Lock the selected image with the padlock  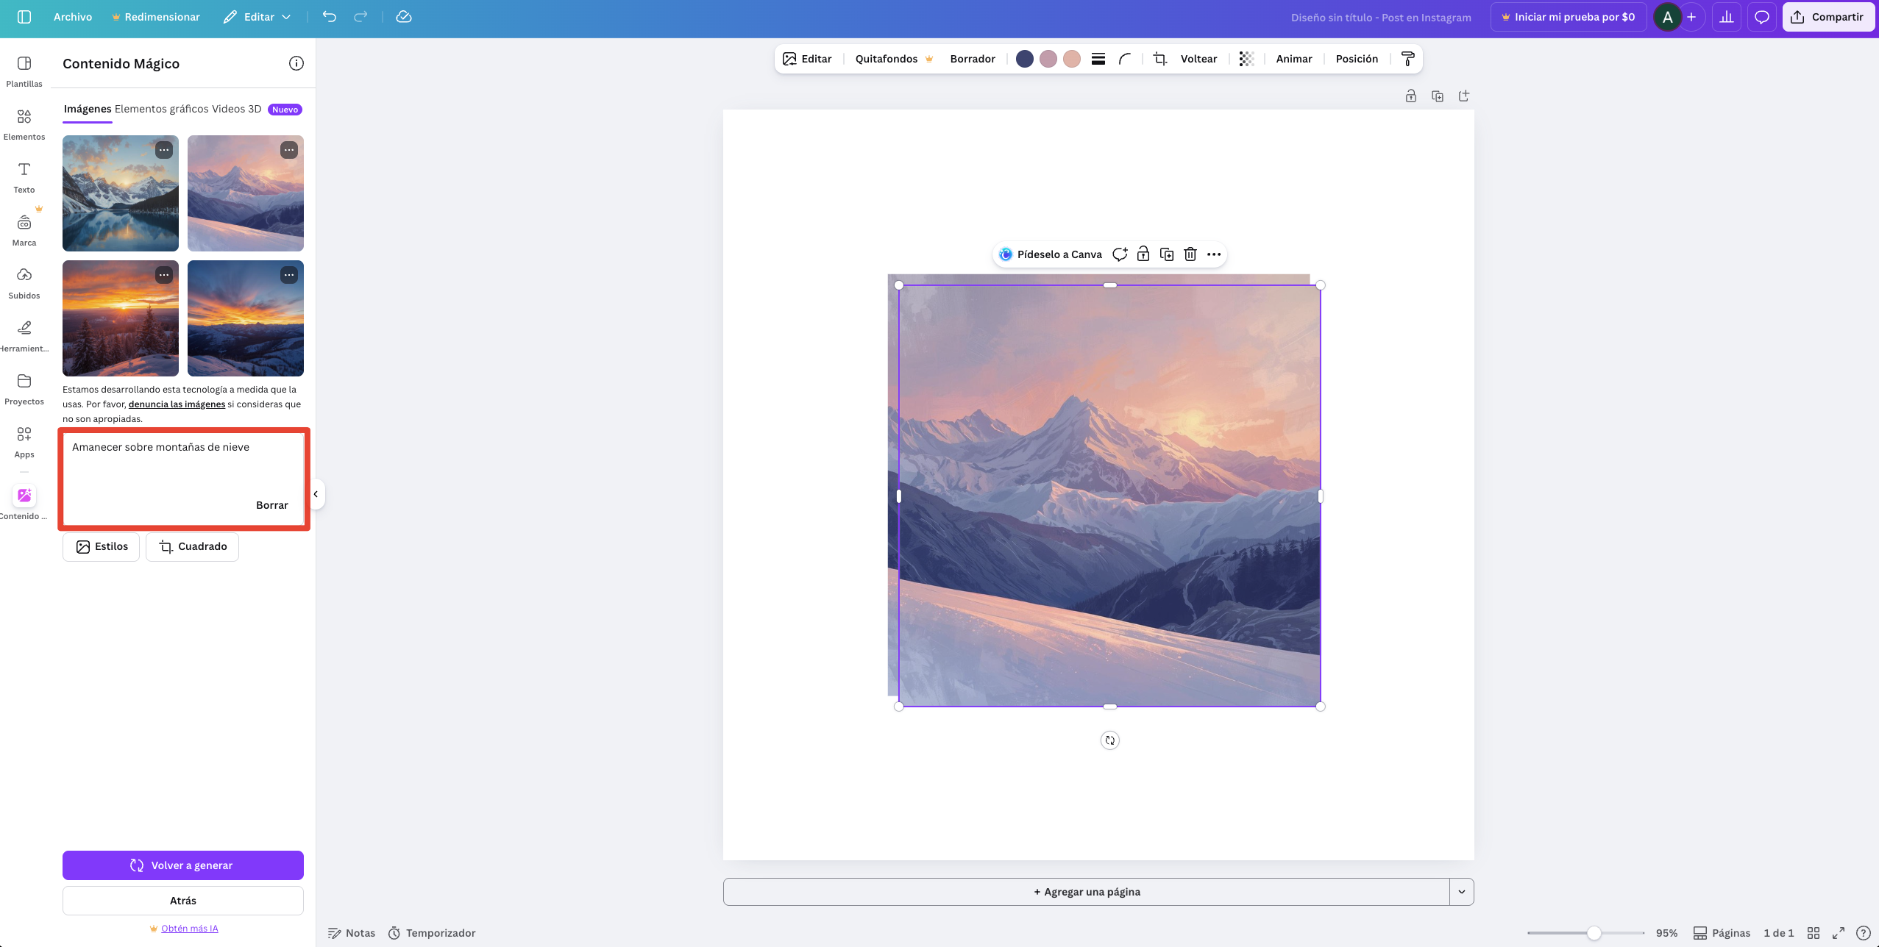click(x=1142, y=254)
